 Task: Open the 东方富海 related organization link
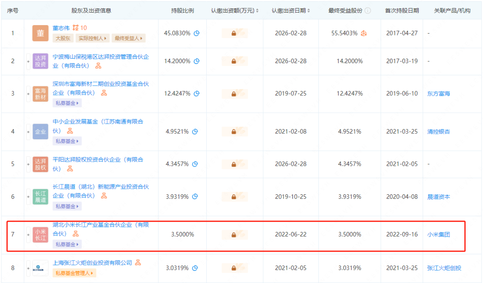click(x=438, y=94)
